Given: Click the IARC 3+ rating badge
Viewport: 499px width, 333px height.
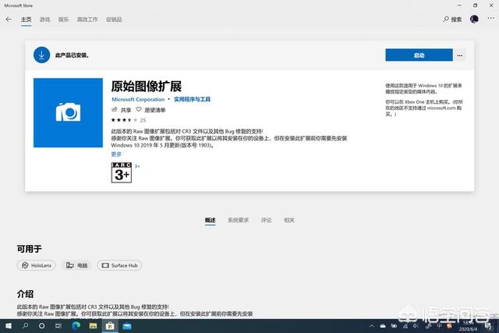Looking at the screenshot, I should (x=122, y=172).
